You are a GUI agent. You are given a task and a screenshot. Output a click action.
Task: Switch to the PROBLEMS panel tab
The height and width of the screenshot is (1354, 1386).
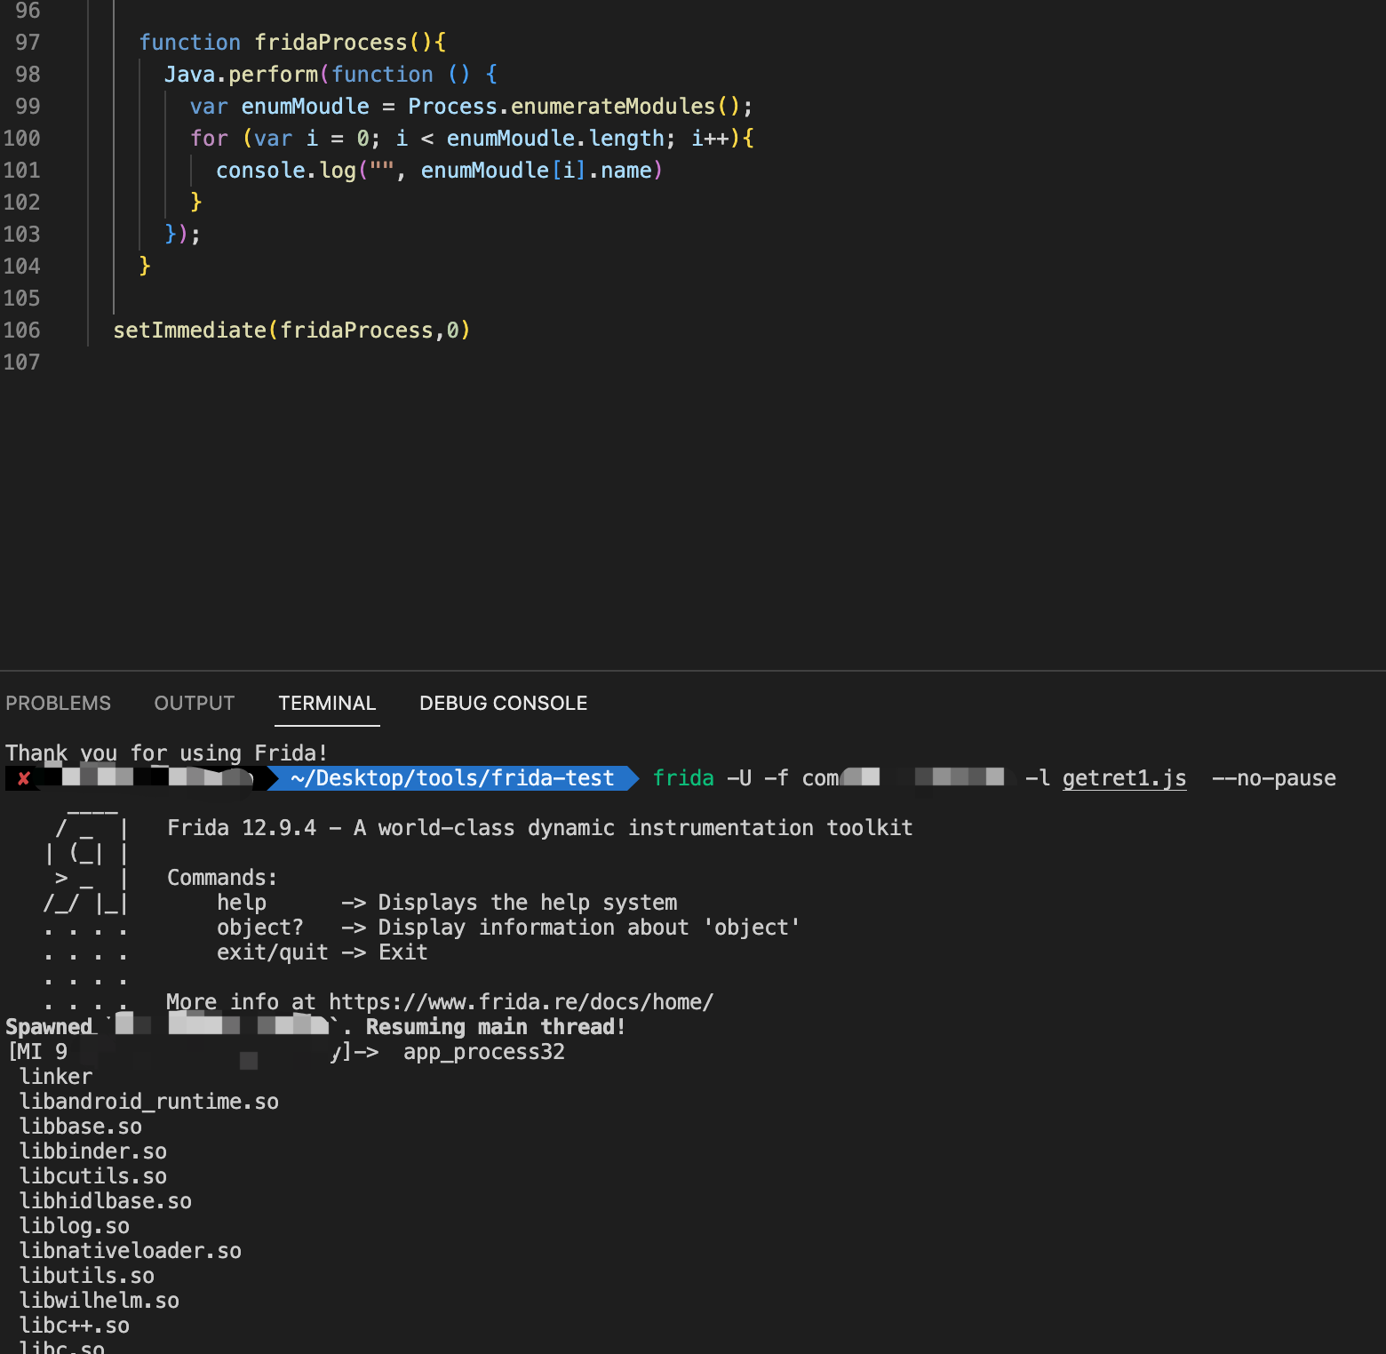point(58,703)
